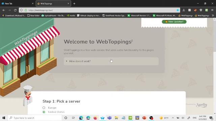
Task: Open the Firefox hamburger menu
Action: click(x=212, y=10)
